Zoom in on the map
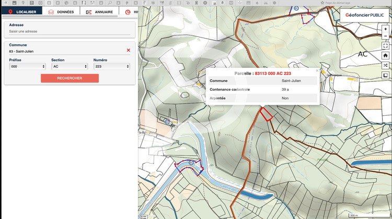 (x=385, y=29)
